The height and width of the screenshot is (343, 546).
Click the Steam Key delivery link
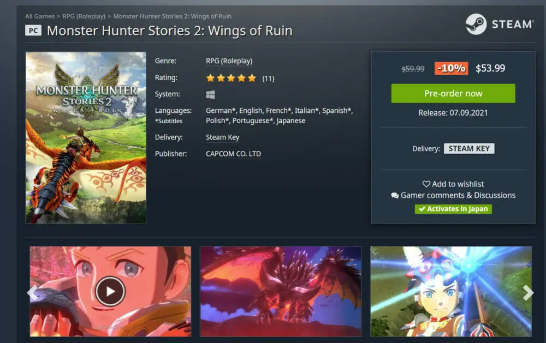pos(223,137)
